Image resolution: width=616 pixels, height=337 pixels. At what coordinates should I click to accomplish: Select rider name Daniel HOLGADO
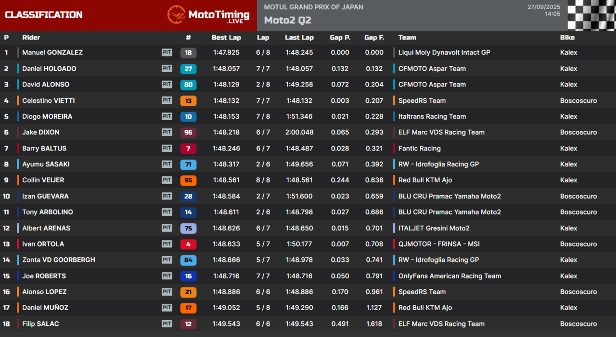[x=49, y=69]
